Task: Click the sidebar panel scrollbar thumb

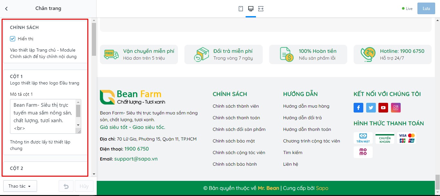Action: [x=94, y=39]
